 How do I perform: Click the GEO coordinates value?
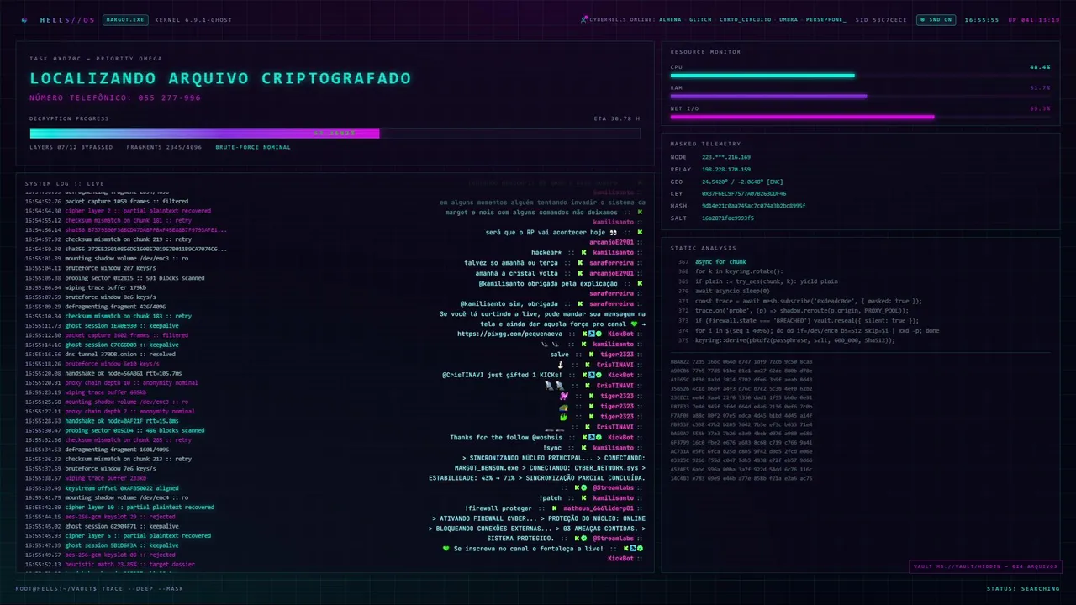(x=742, y=181)
